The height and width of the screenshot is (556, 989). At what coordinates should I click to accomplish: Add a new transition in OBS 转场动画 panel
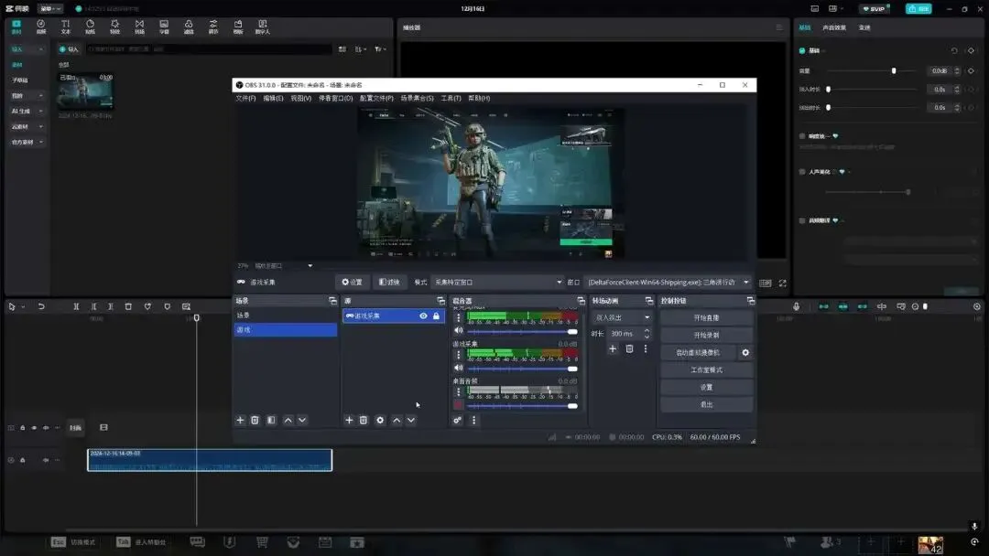[x=613, y=348]
